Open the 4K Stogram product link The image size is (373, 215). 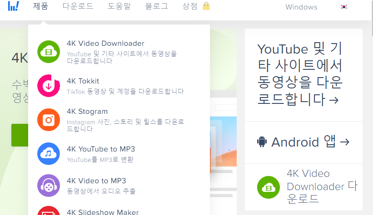tap(87, 112)
